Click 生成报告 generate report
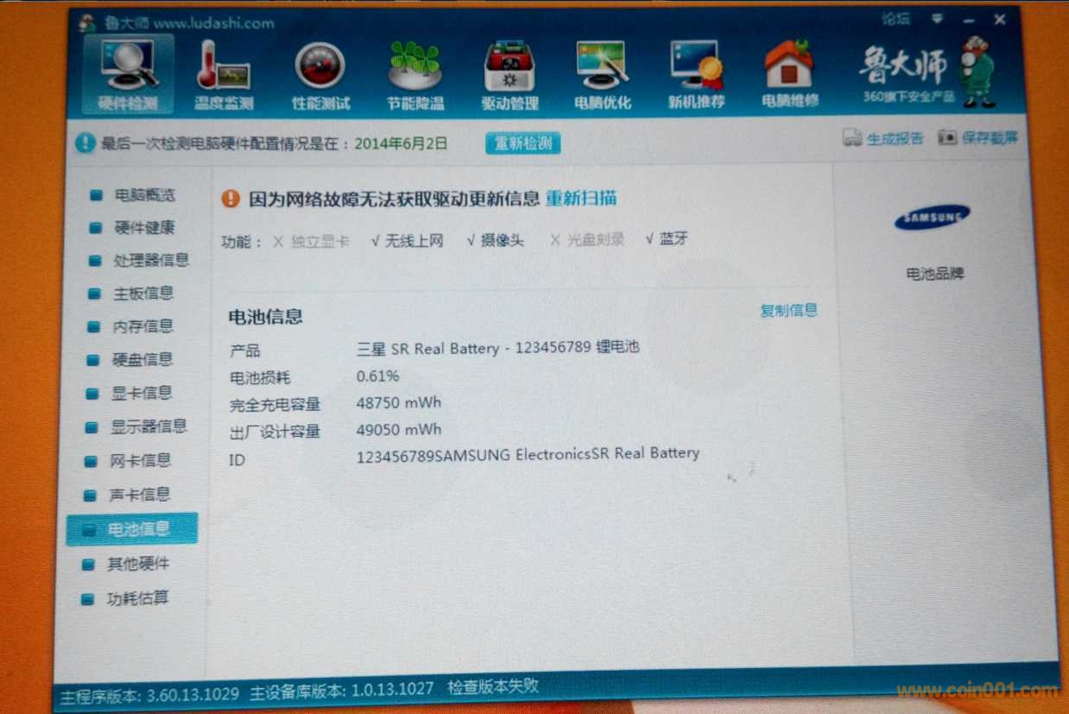Image resolution: width=1069 pixels, height=714 pixels. pos(884,138)
